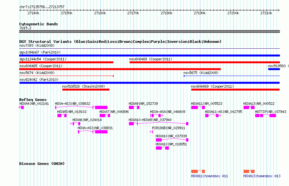Click the 27210k ruler tick label
This screenshot has width=289, height=186.
[266, 13]
